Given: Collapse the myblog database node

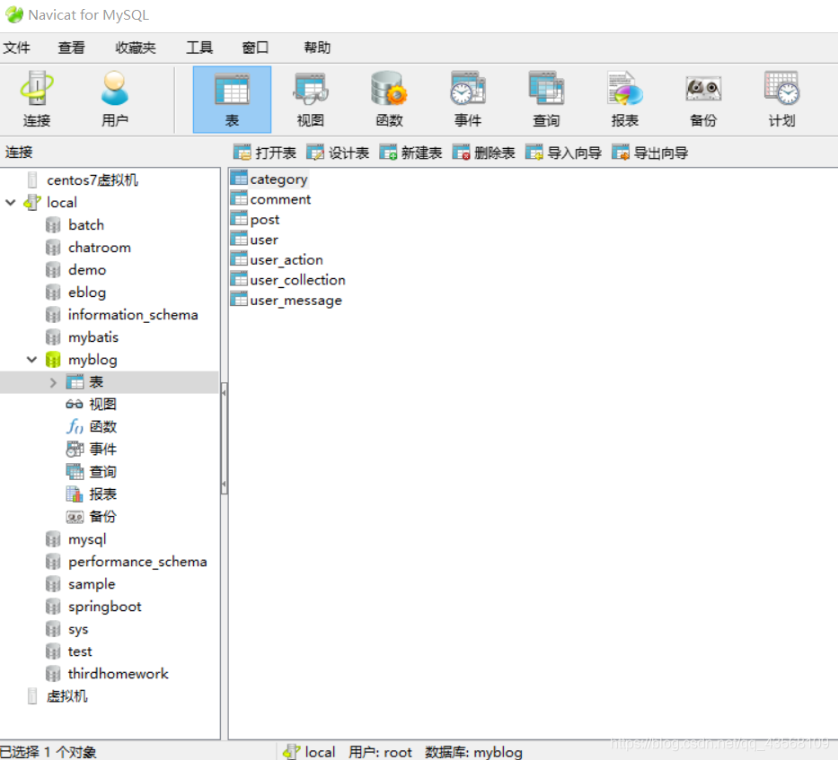Looking at the screenshot, I should [32, 360].
